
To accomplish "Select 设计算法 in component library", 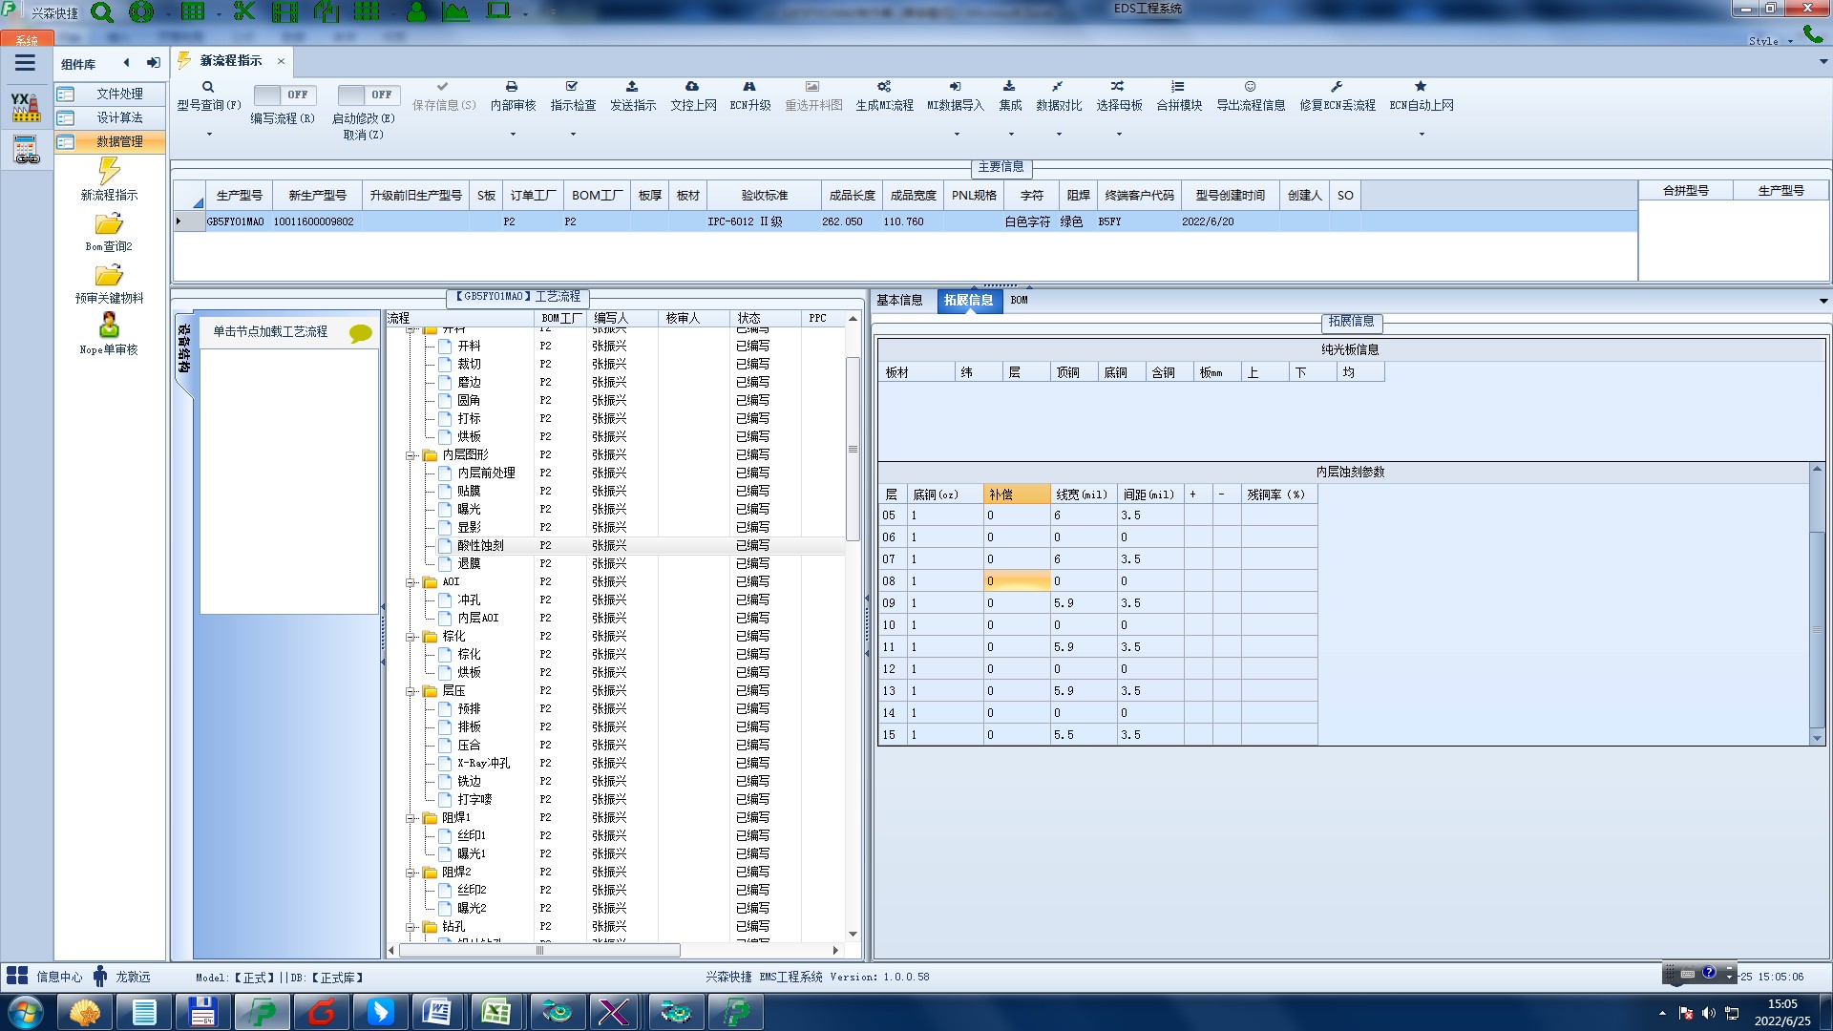I will (119, 117).
